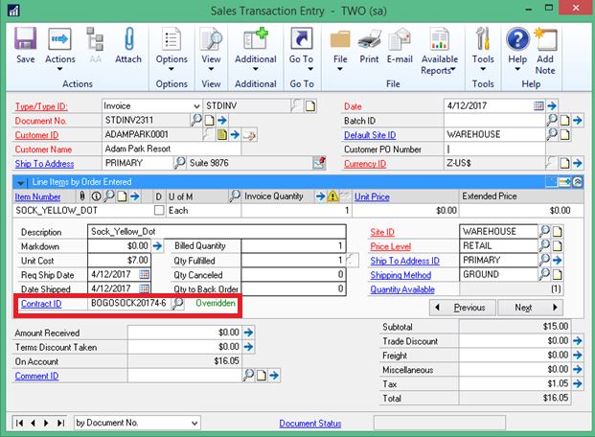Click the File folder icon

(x=340, y=40)
